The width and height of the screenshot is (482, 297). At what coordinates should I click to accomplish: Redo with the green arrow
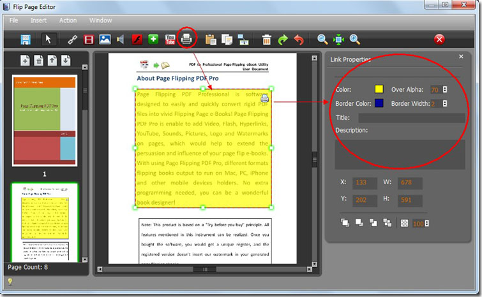[283, 40]
